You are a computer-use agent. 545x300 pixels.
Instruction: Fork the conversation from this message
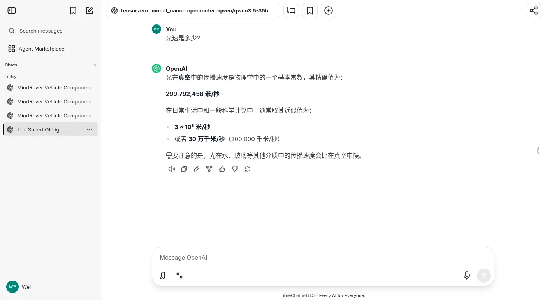[x=209, y=169]
